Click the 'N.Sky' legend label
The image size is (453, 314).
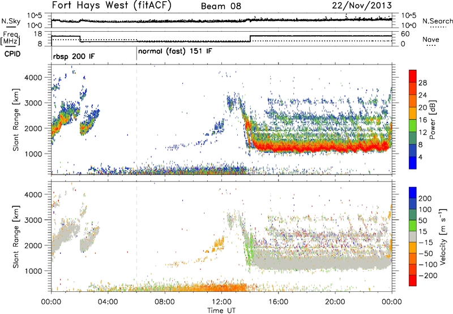pos(11,22)
